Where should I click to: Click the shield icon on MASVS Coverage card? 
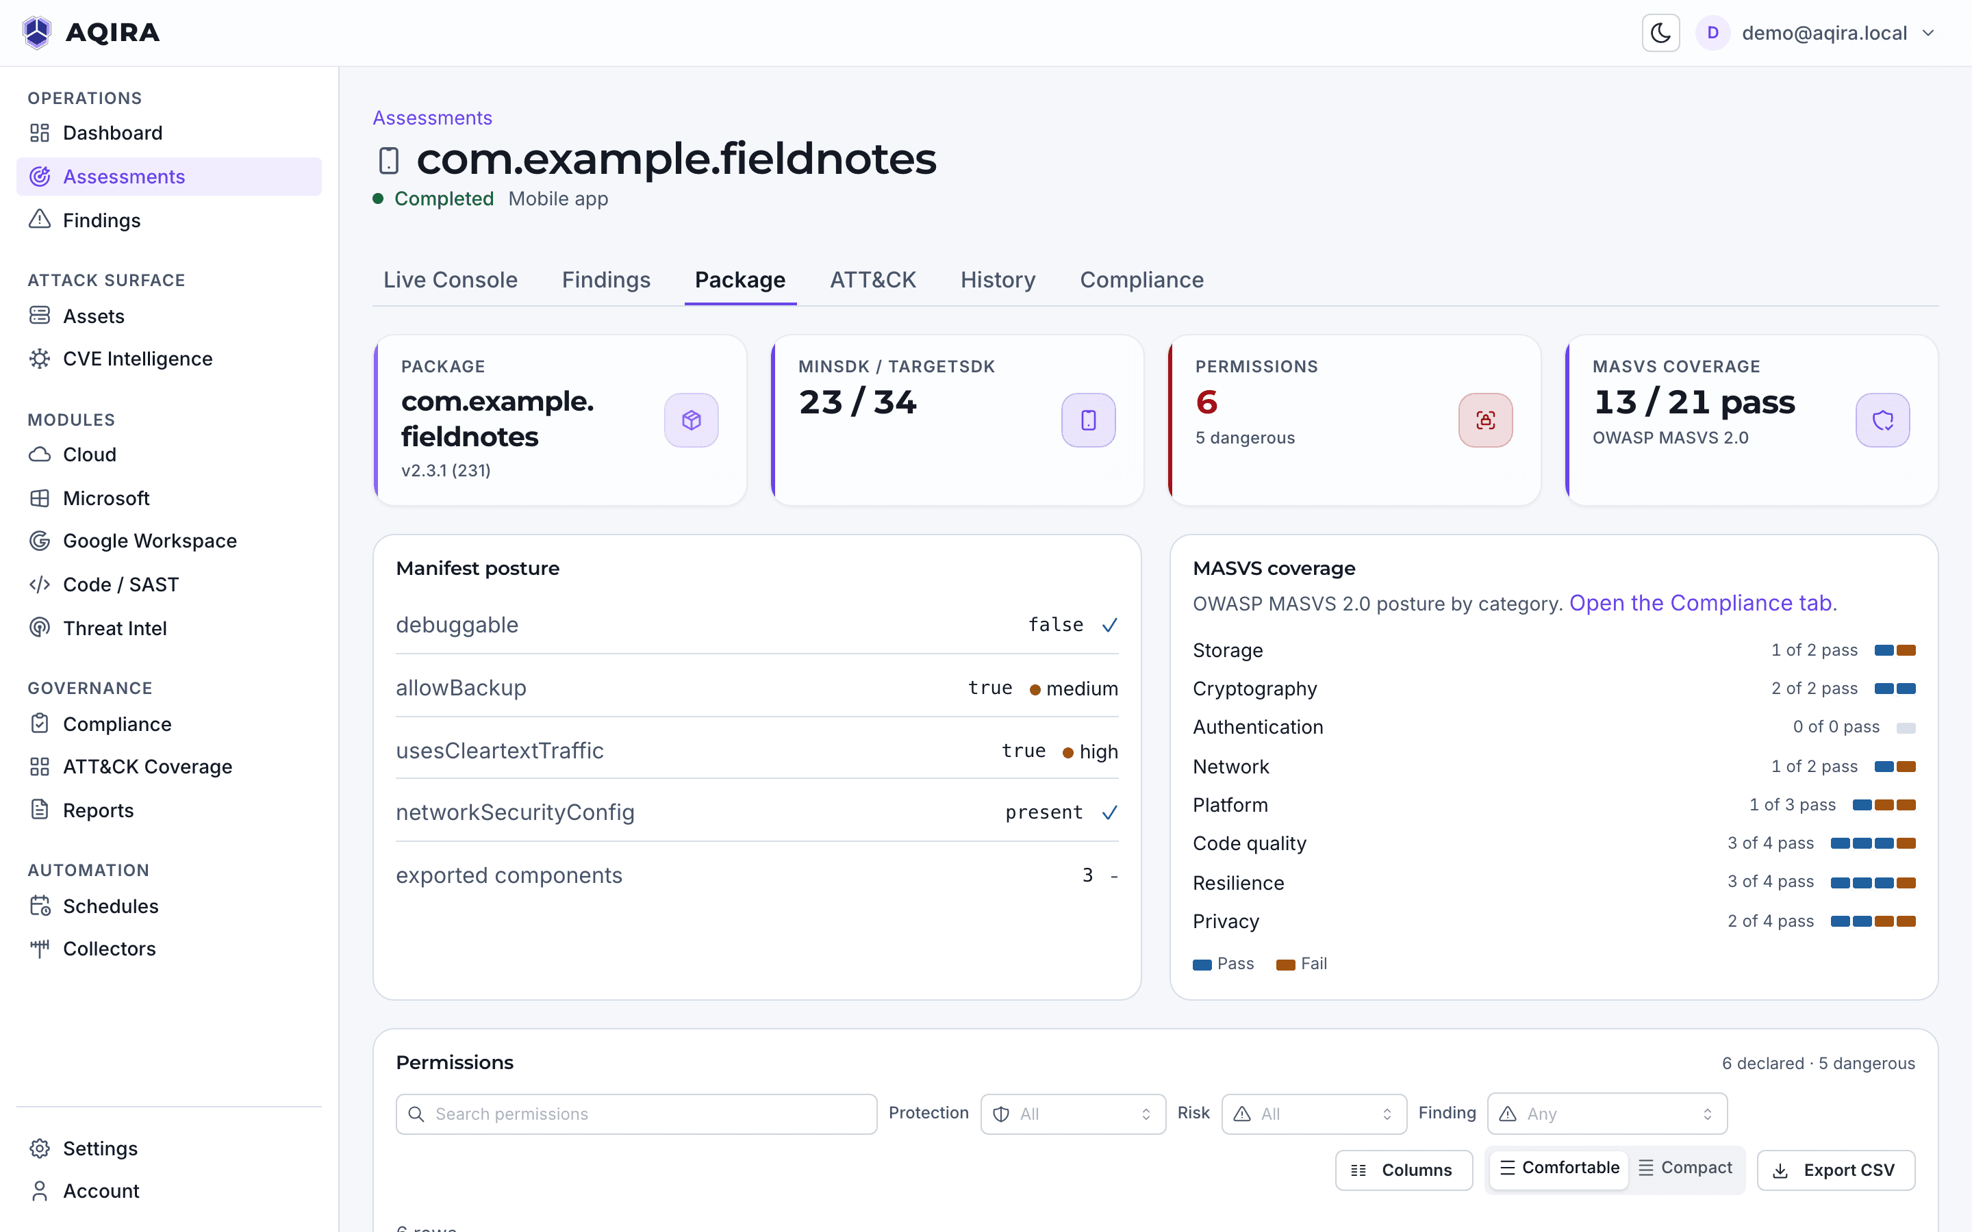(1882, 420)
